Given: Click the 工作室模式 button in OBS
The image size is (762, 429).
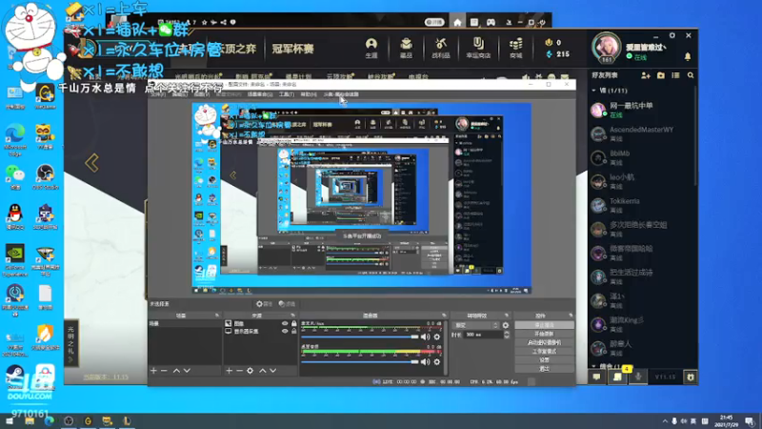Looking at the screenshot, I should click(x=544, y=351).
